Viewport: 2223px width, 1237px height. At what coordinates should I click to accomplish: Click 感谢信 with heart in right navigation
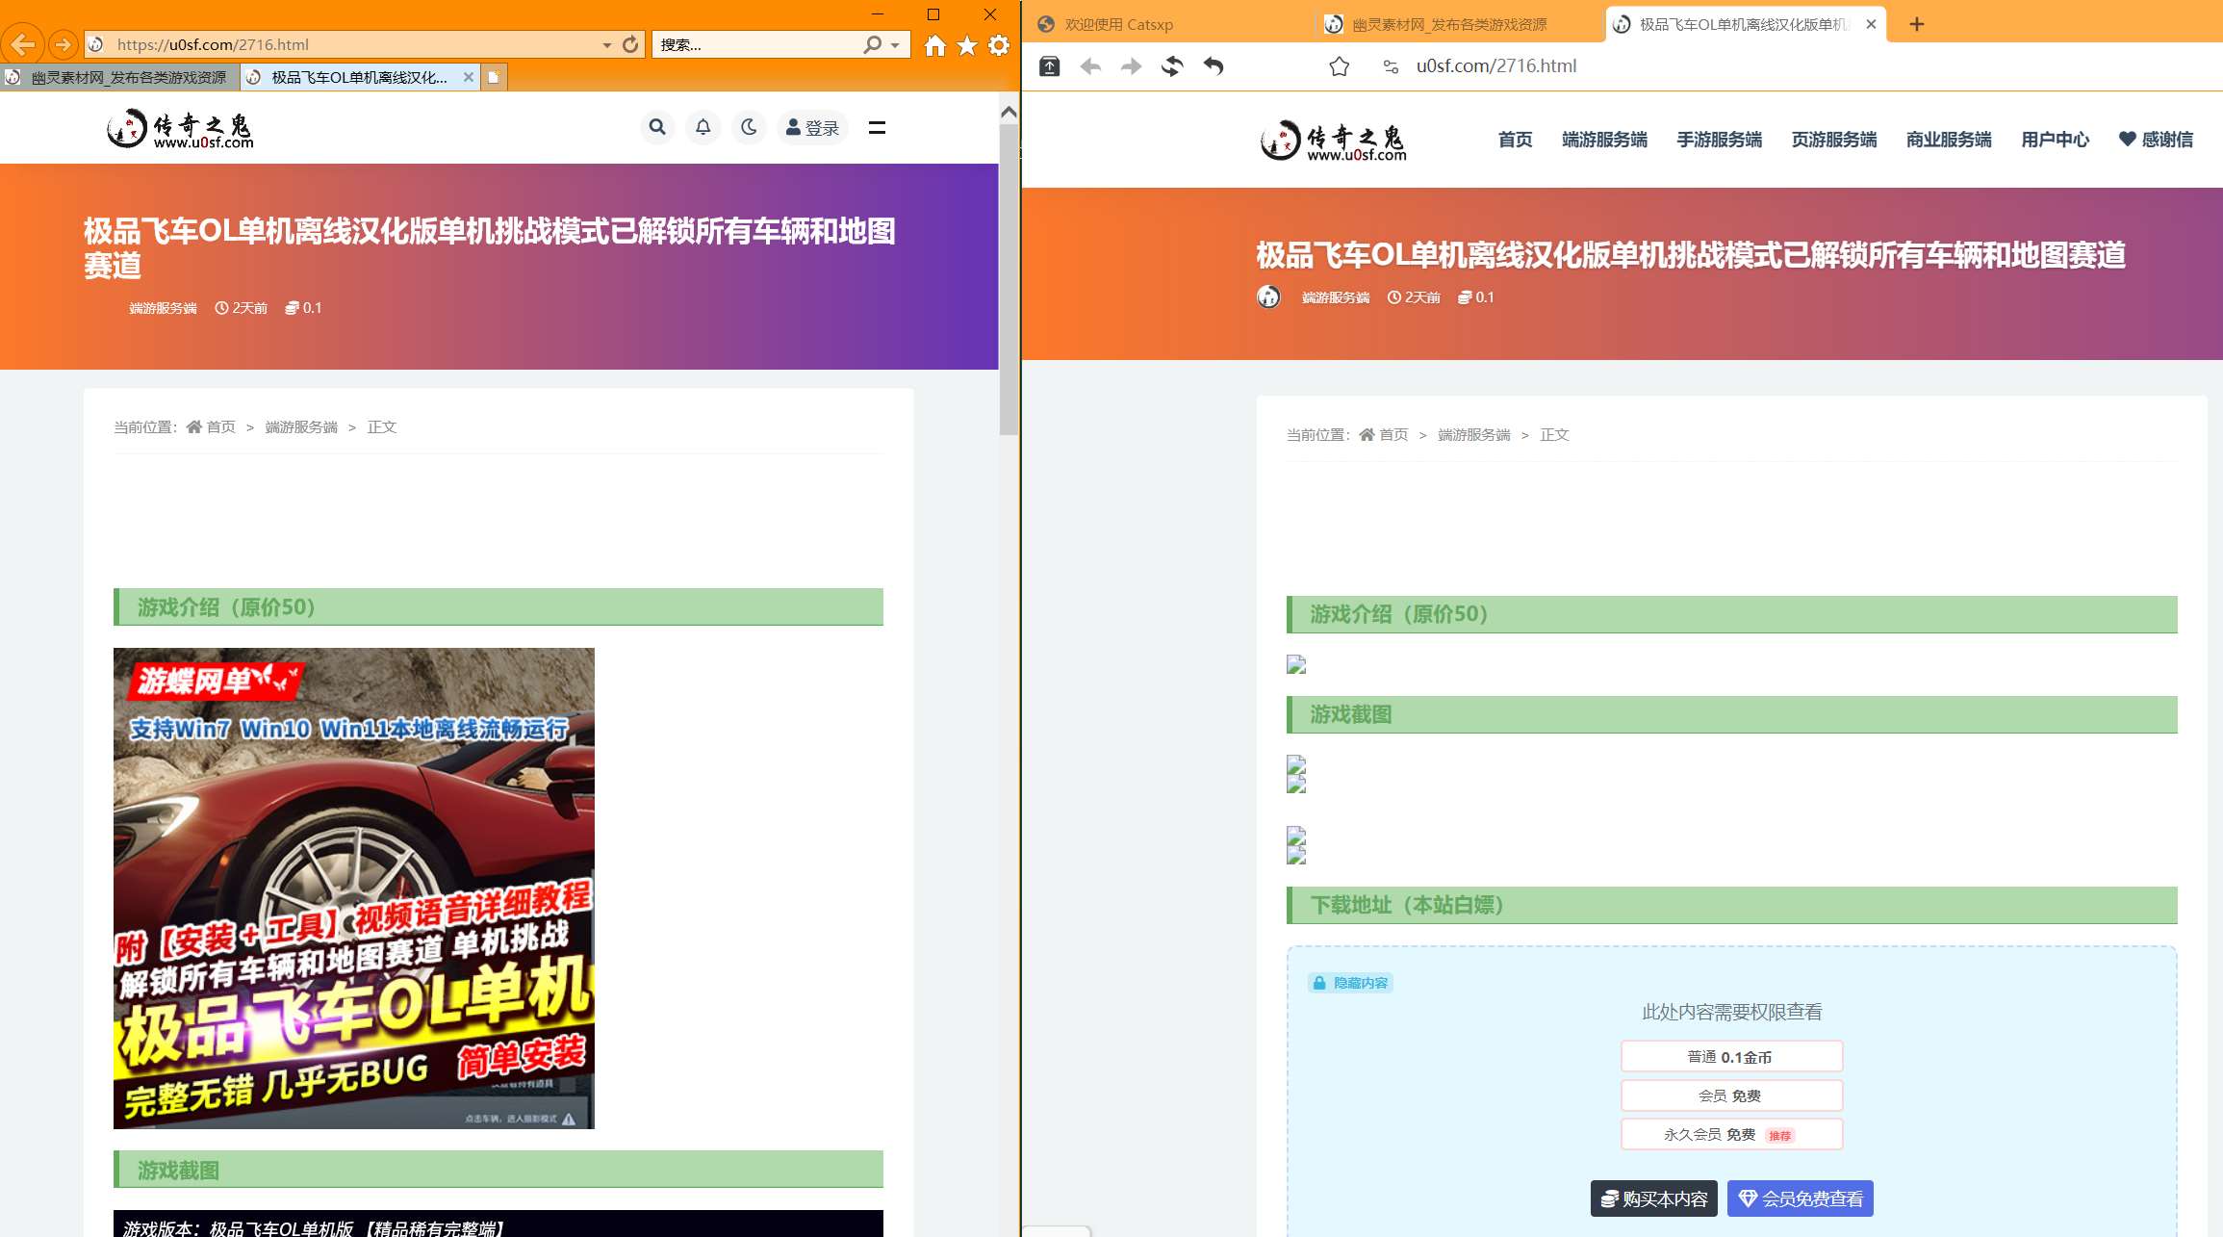2157,140
